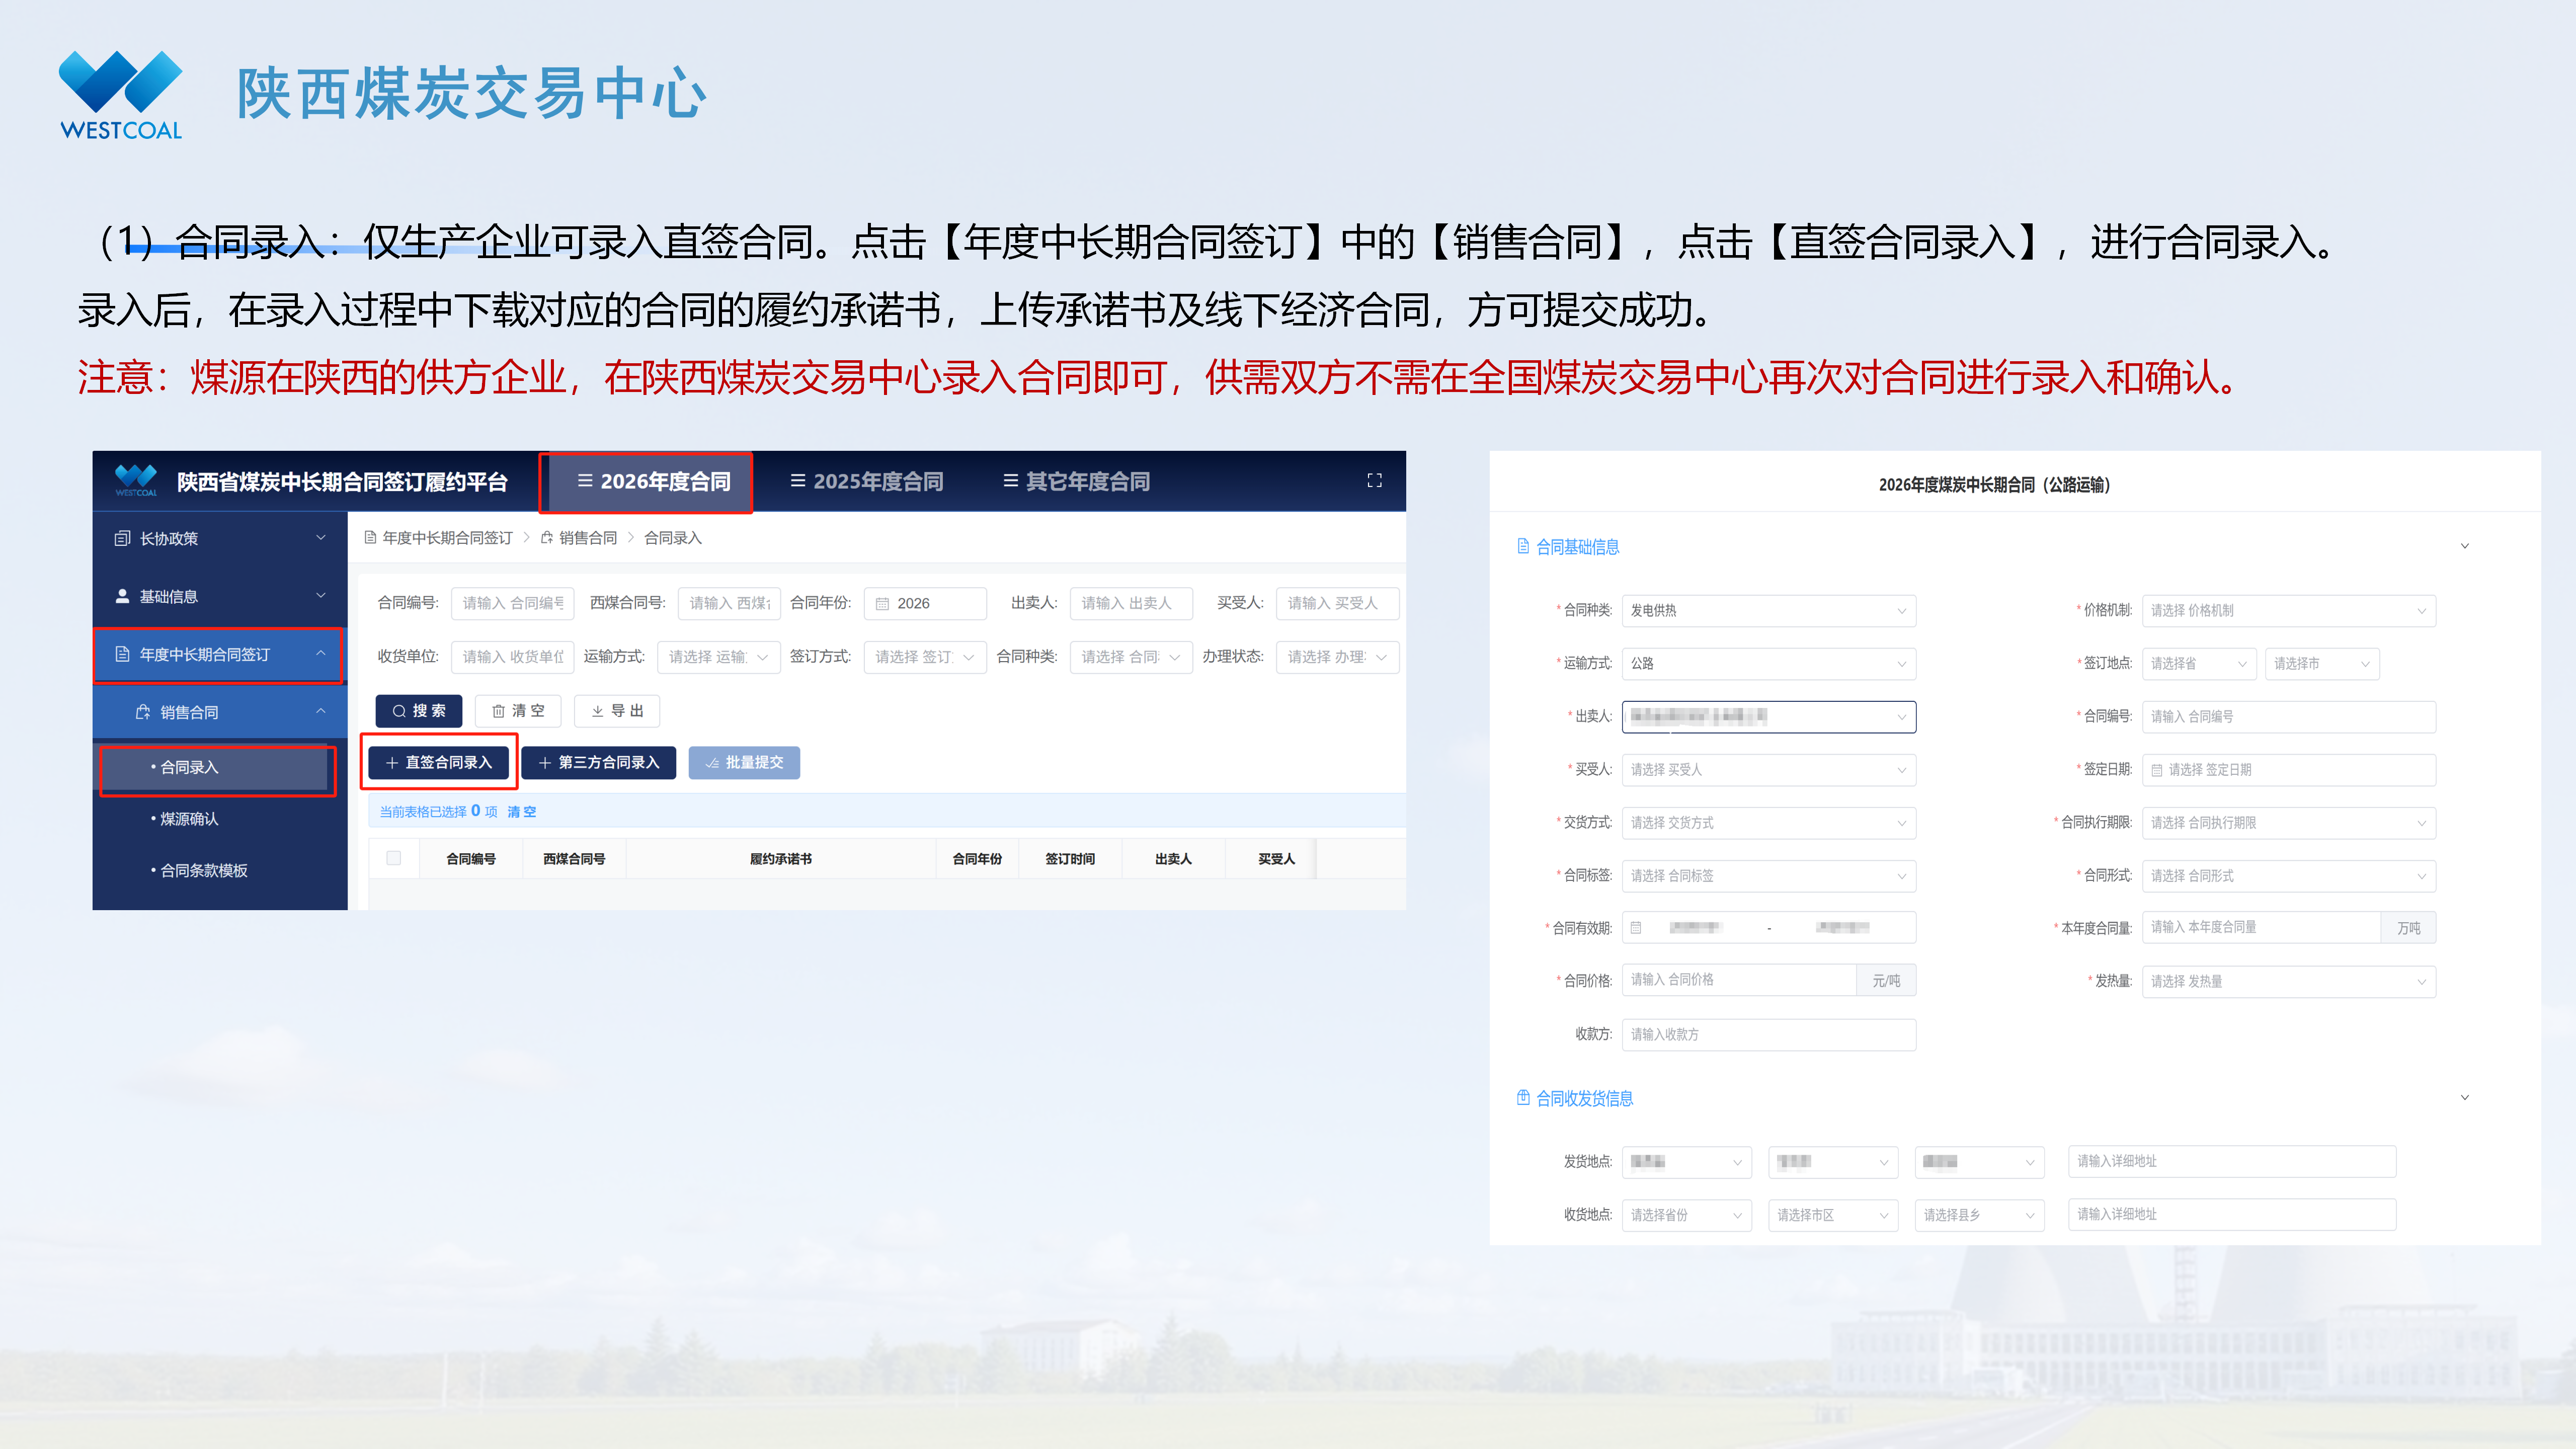Screen dimensions: 2576x1449
Task: Click the 合同价格 input field
Action: tap(1740, 980)
